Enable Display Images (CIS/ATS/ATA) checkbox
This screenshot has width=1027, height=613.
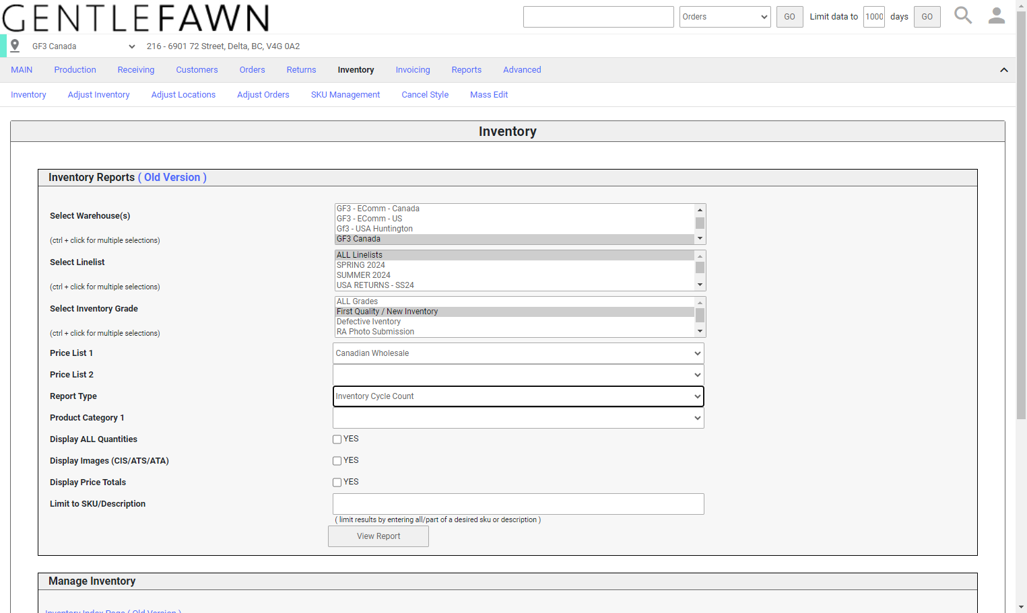[x=337, y=461]
